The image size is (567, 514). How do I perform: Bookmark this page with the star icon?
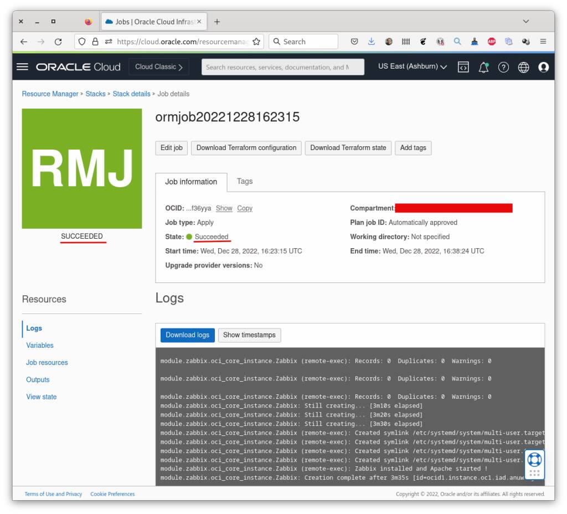click(256, 42)
